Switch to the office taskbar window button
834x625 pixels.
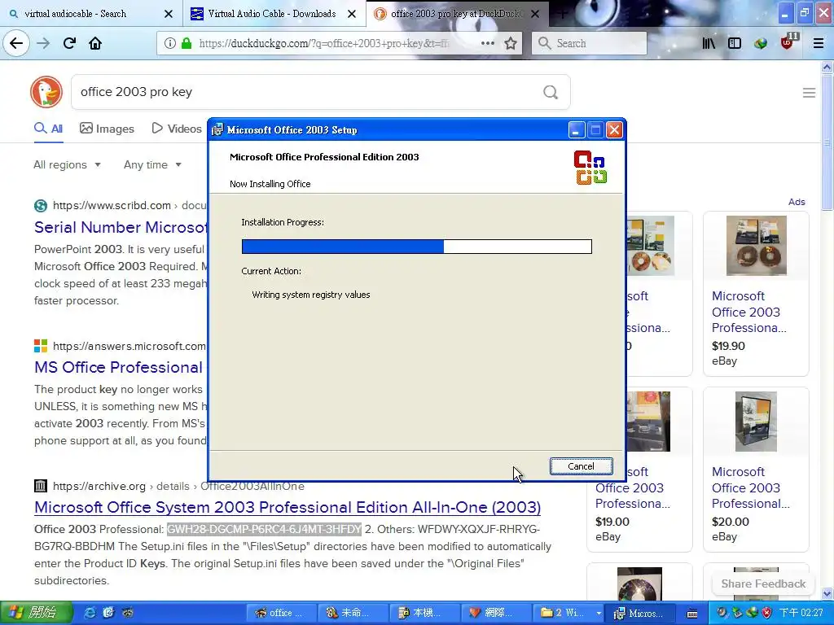coord(281,614)
